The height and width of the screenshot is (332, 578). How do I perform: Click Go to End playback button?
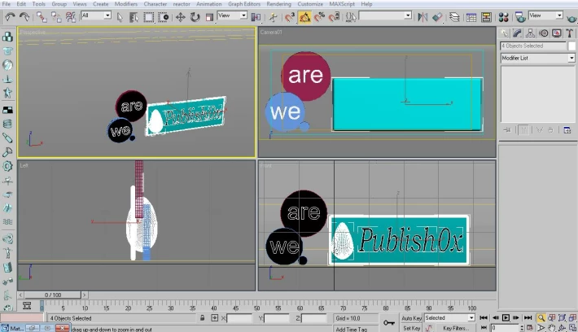pyautogui.click(x=528, y=317)
